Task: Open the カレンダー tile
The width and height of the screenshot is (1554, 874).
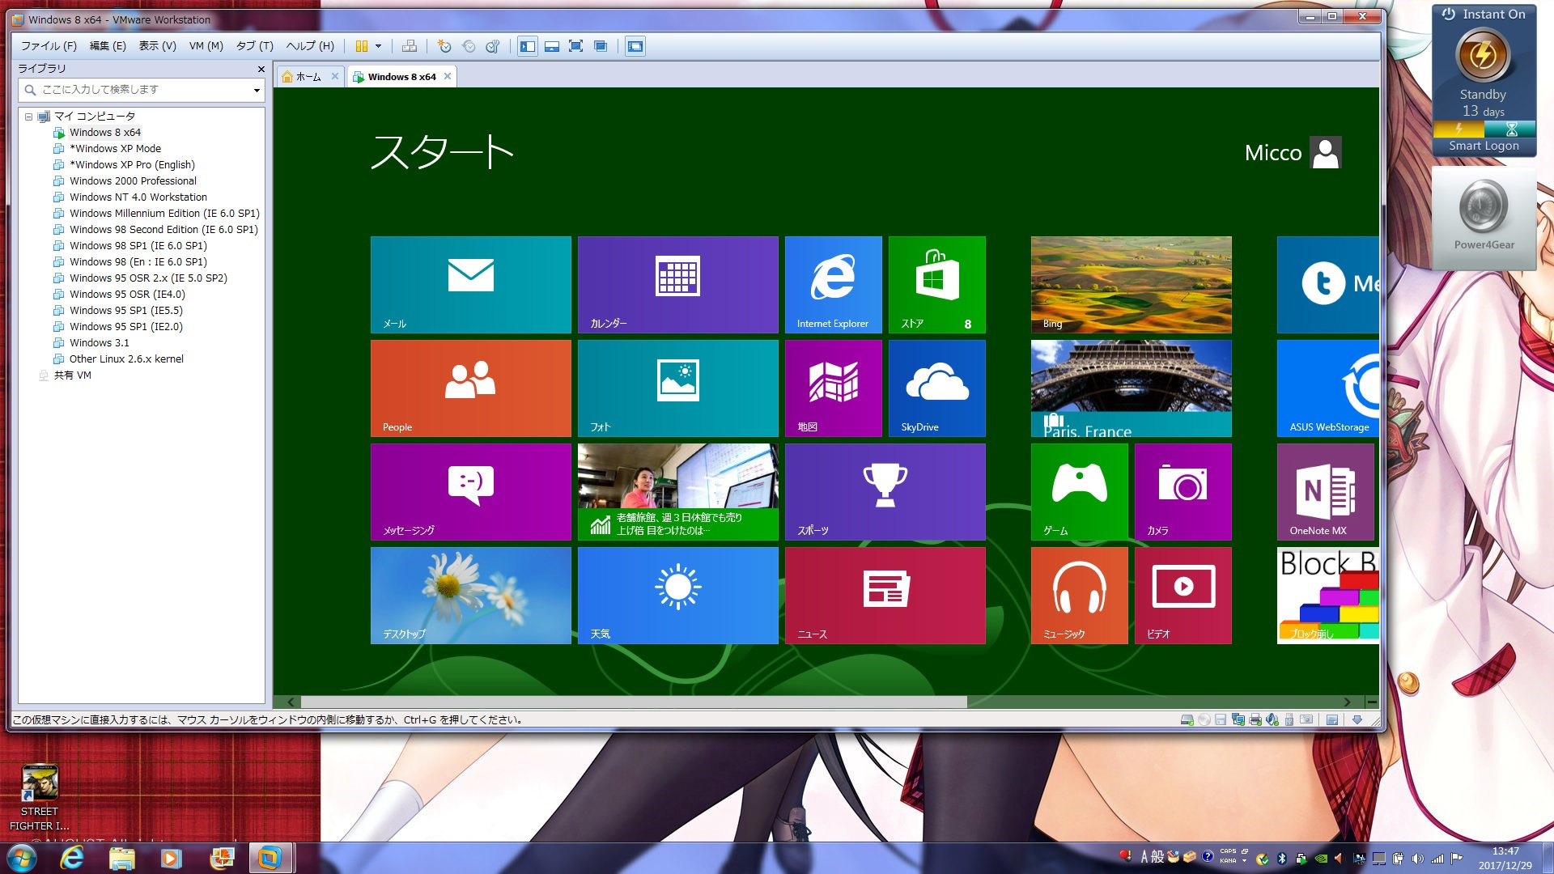Action: pyautogui.click(x=678, y=285)
